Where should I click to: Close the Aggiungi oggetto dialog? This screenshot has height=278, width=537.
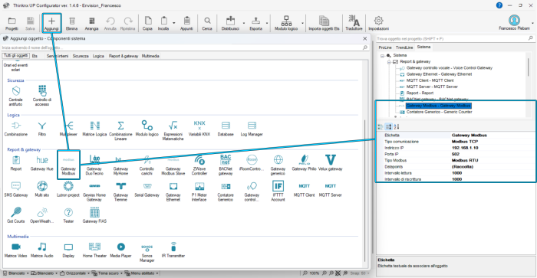click(x=364, y=38)
